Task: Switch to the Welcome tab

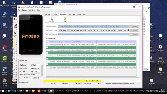Action: tap(47, 14)
